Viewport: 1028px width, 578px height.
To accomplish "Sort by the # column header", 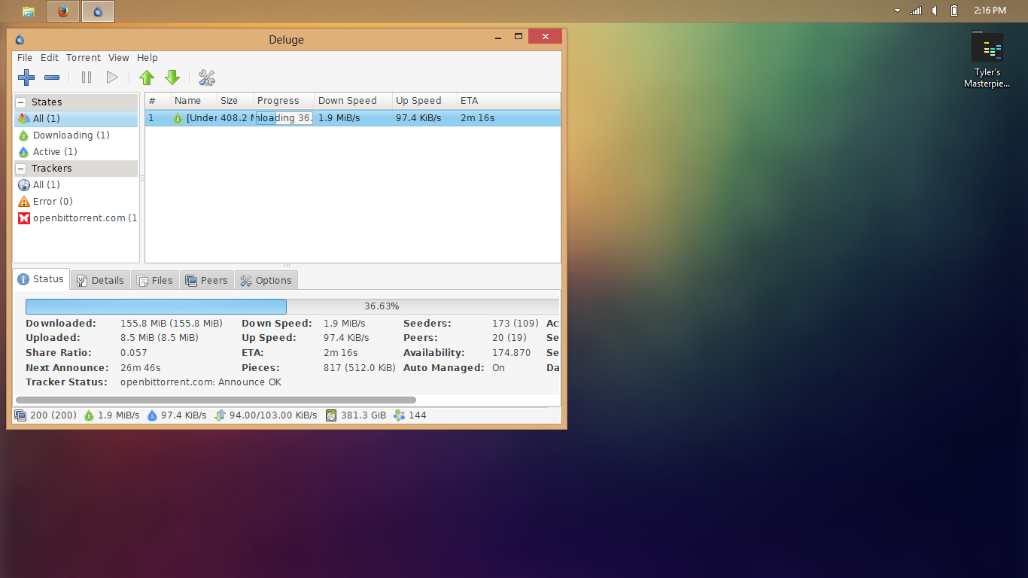I will click(158, 101).
